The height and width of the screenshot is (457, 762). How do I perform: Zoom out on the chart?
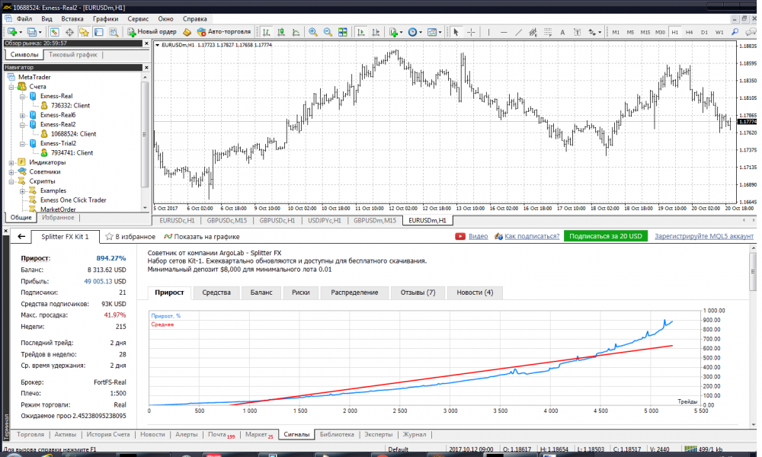click(328, 32)
